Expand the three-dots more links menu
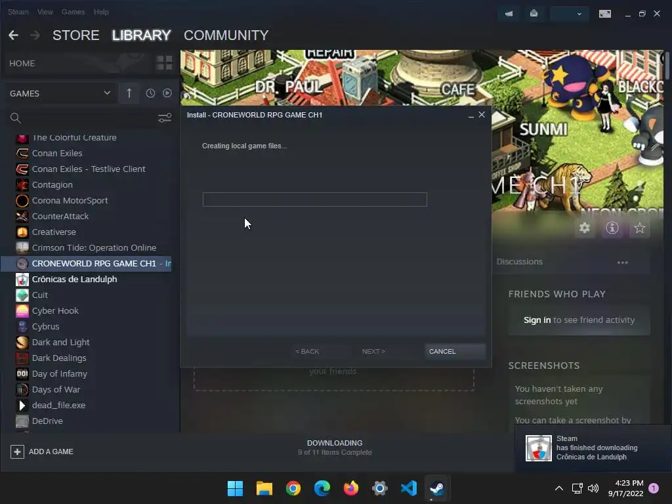 click(x=622, y=262)
